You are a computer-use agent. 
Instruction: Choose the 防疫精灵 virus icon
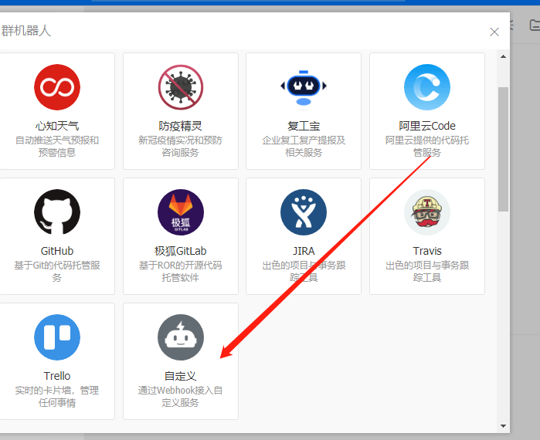click(181, 87)
